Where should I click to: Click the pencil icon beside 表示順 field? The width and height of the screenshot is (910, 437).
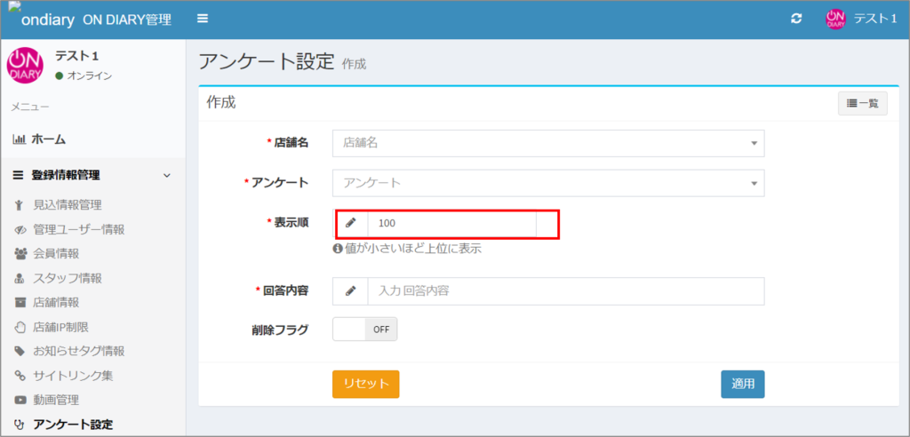tap(351, 223)
